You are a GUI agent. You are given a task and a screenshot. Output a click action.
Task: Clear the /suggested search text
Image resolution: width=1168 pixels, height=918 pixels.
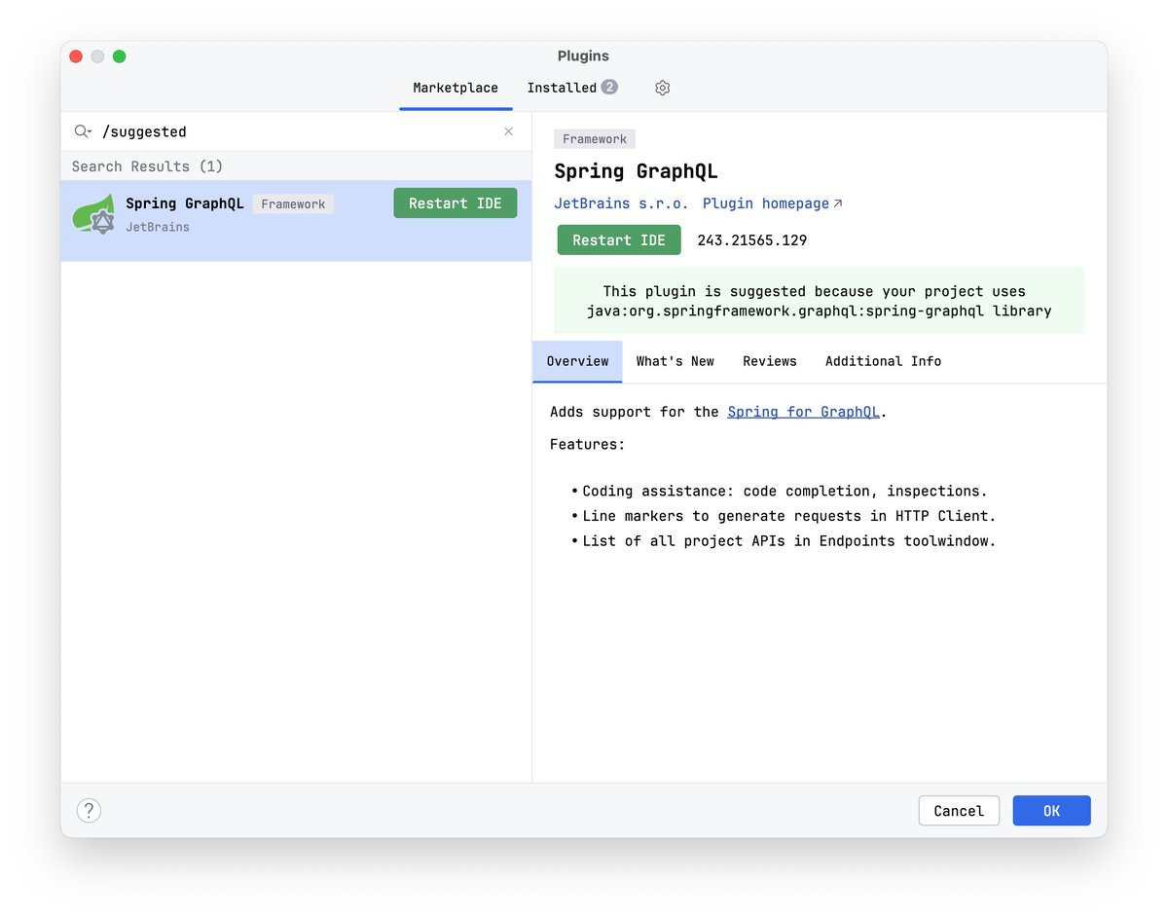click(x=508, y=131)
